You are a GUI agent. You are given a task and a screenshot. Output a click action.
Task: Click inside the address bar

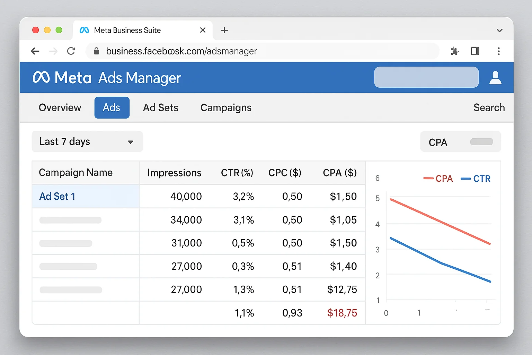click(242, 51)
